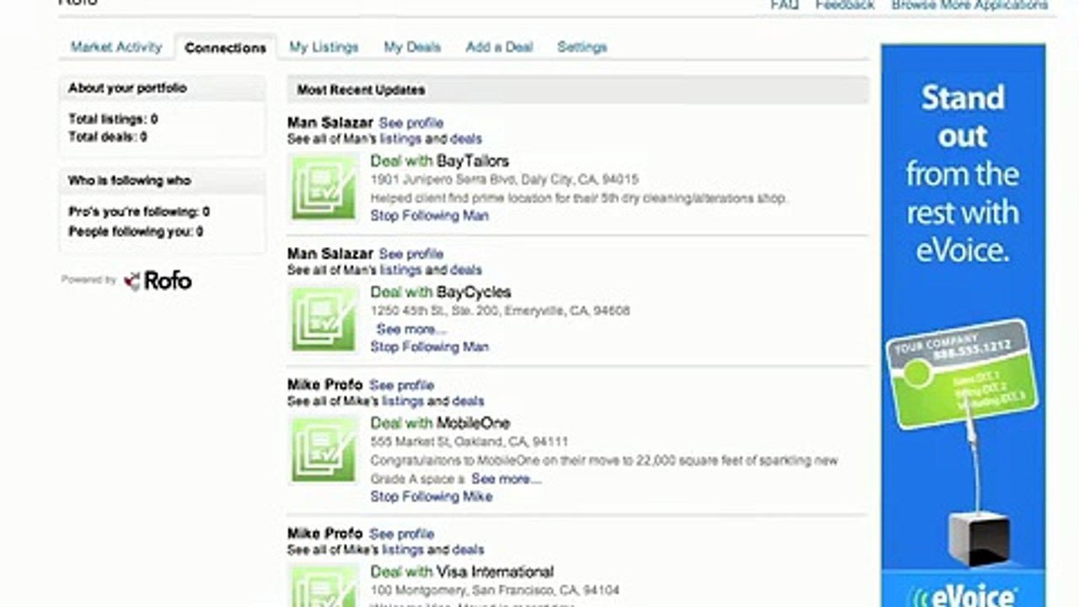Click the eVoice advertisement banner
The width and height of the screenshot is (1079, 607).
pyautogui.click(x=963, y=325)
